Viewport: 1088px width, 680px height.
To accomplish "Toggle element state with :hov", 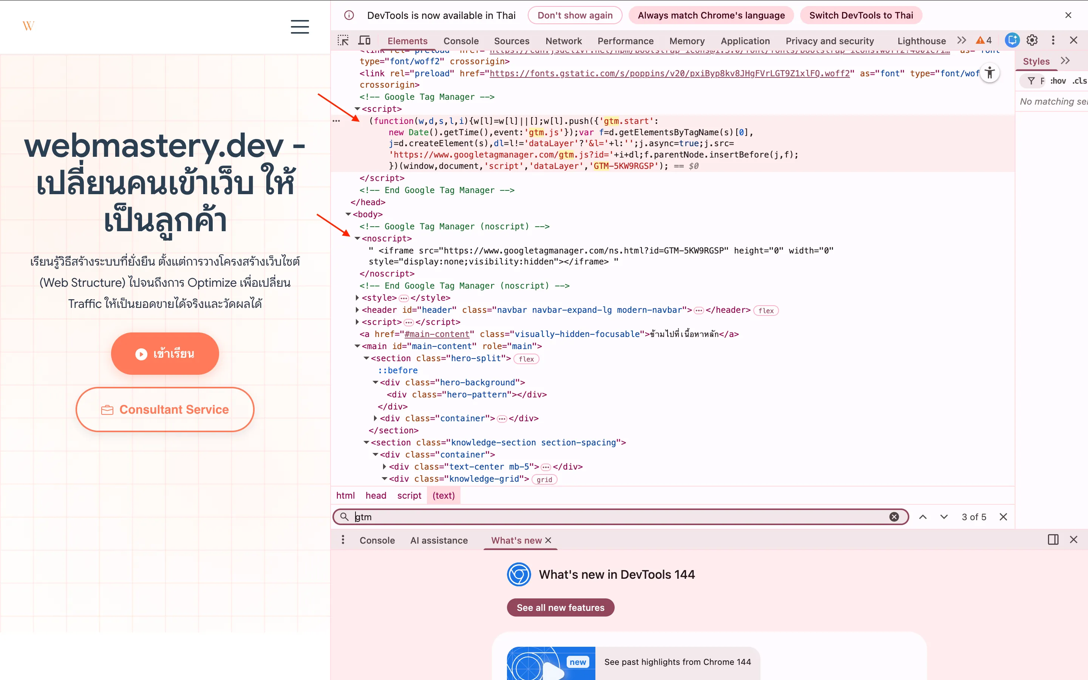I will click(1058, 80).
